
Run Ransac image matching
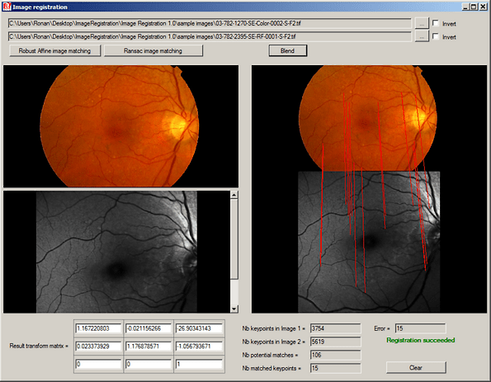coord(153,50)
